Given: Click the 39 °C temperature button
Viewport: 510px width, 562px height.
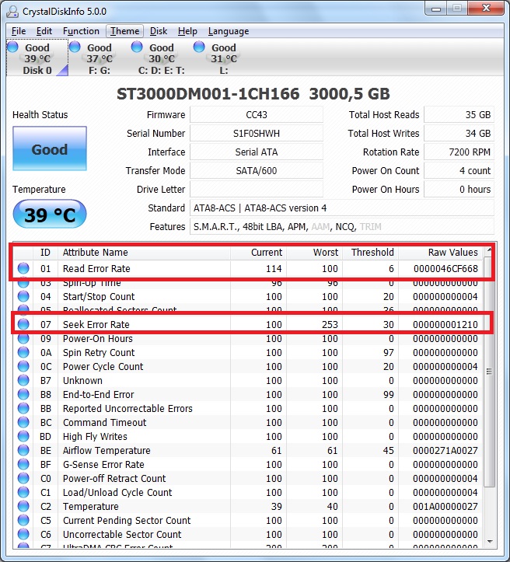Looking at the screenshot, I should click(50, 215).
